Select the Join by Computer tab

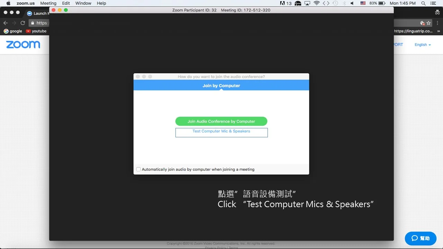(x=221, y=85)
